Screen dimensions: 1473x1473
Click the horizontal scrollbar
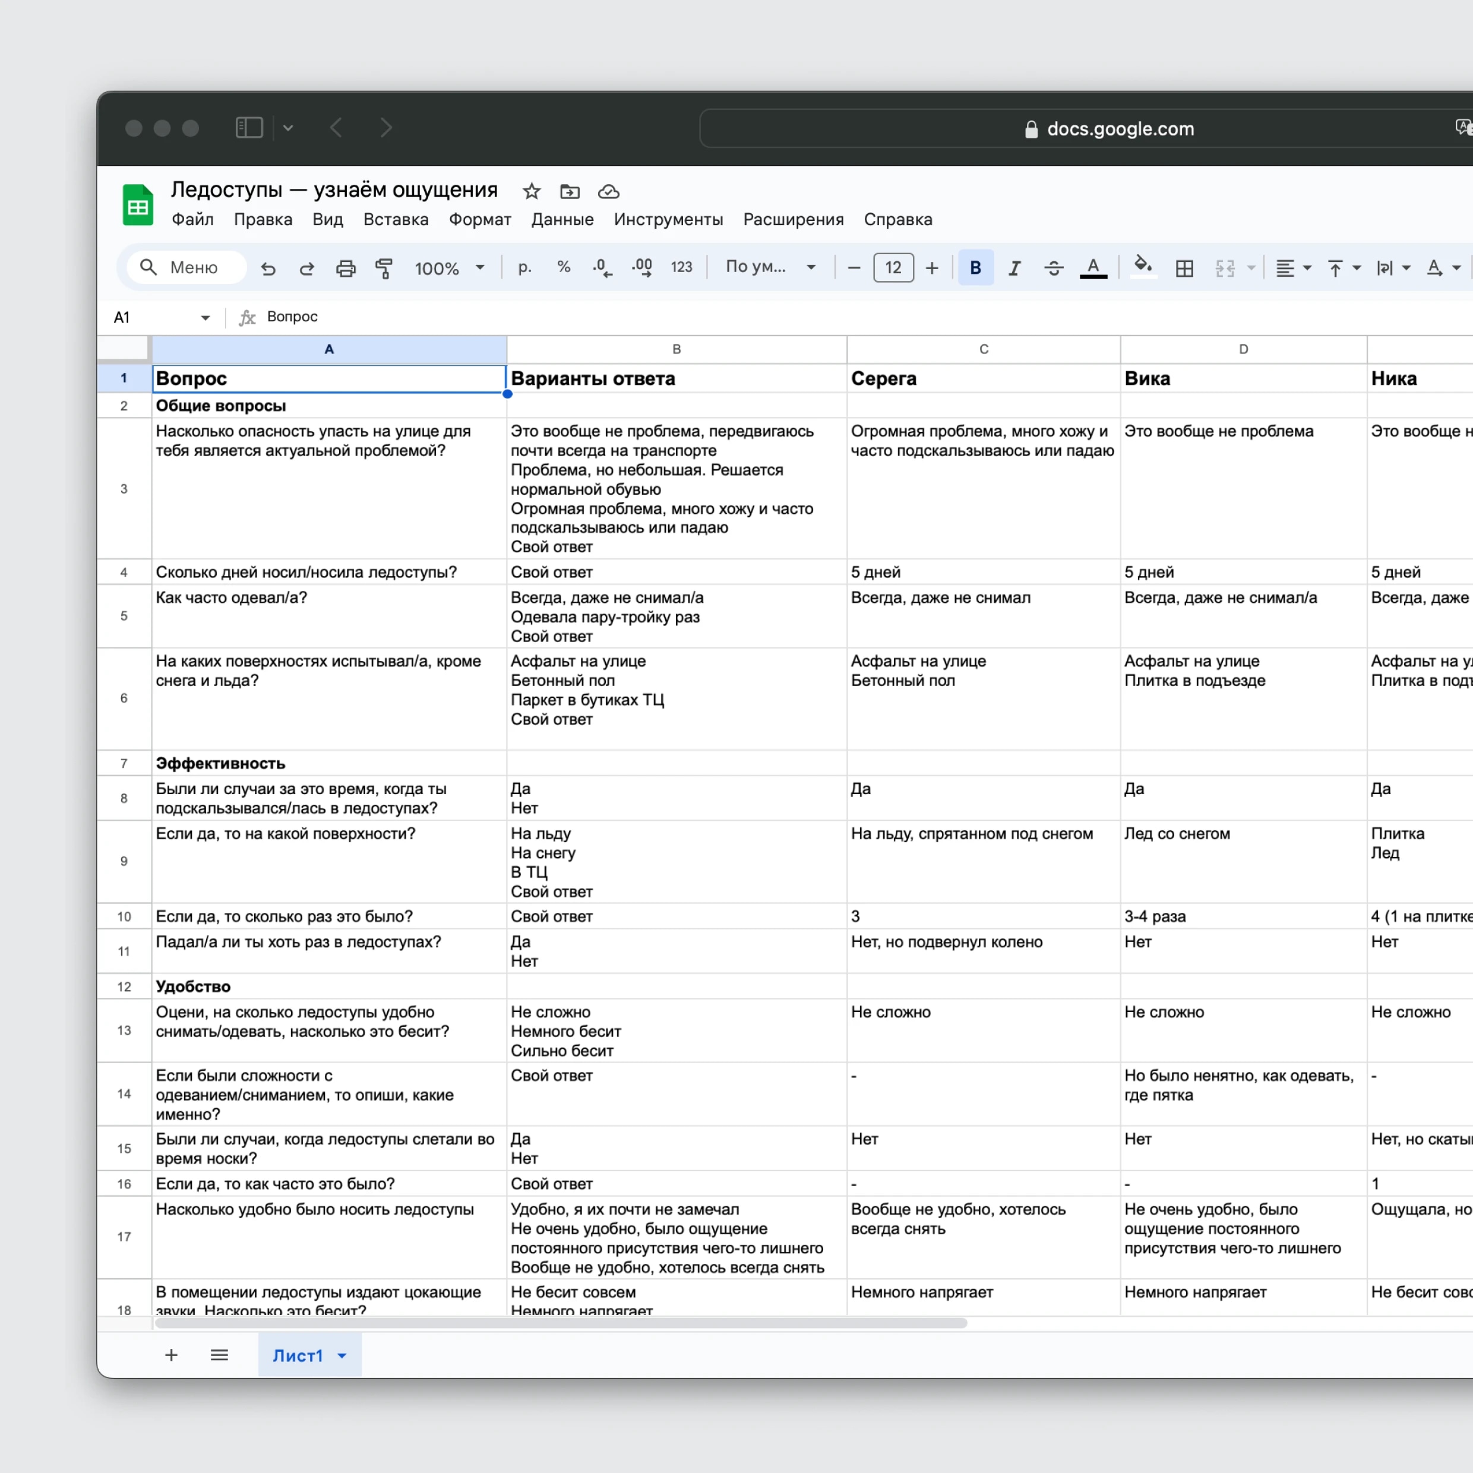point(561,1323)
